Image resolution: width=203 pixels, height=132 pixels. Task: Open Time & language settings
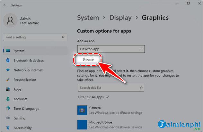pyautogui.click(x=26, y=109)
